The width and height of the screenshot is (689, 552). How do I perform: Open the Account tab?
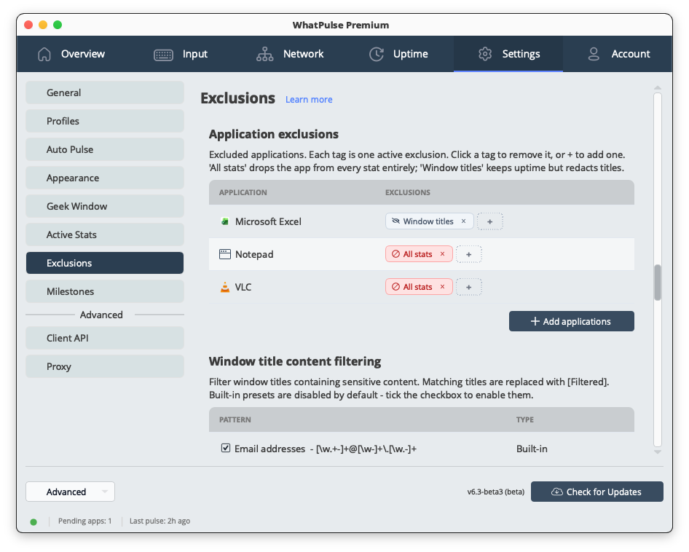(x=618, y=54)
